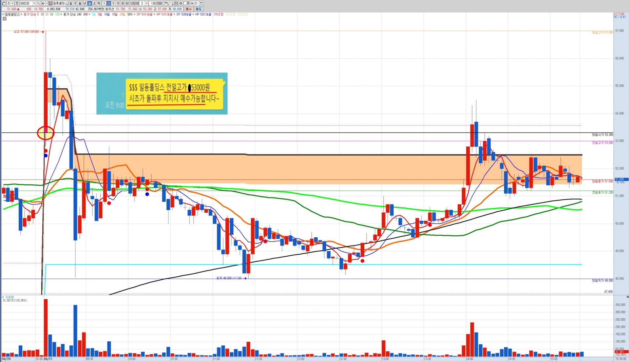Click the save chart floppy icon
Viewport: 630px width, 362px height.
tap(176, 3)
